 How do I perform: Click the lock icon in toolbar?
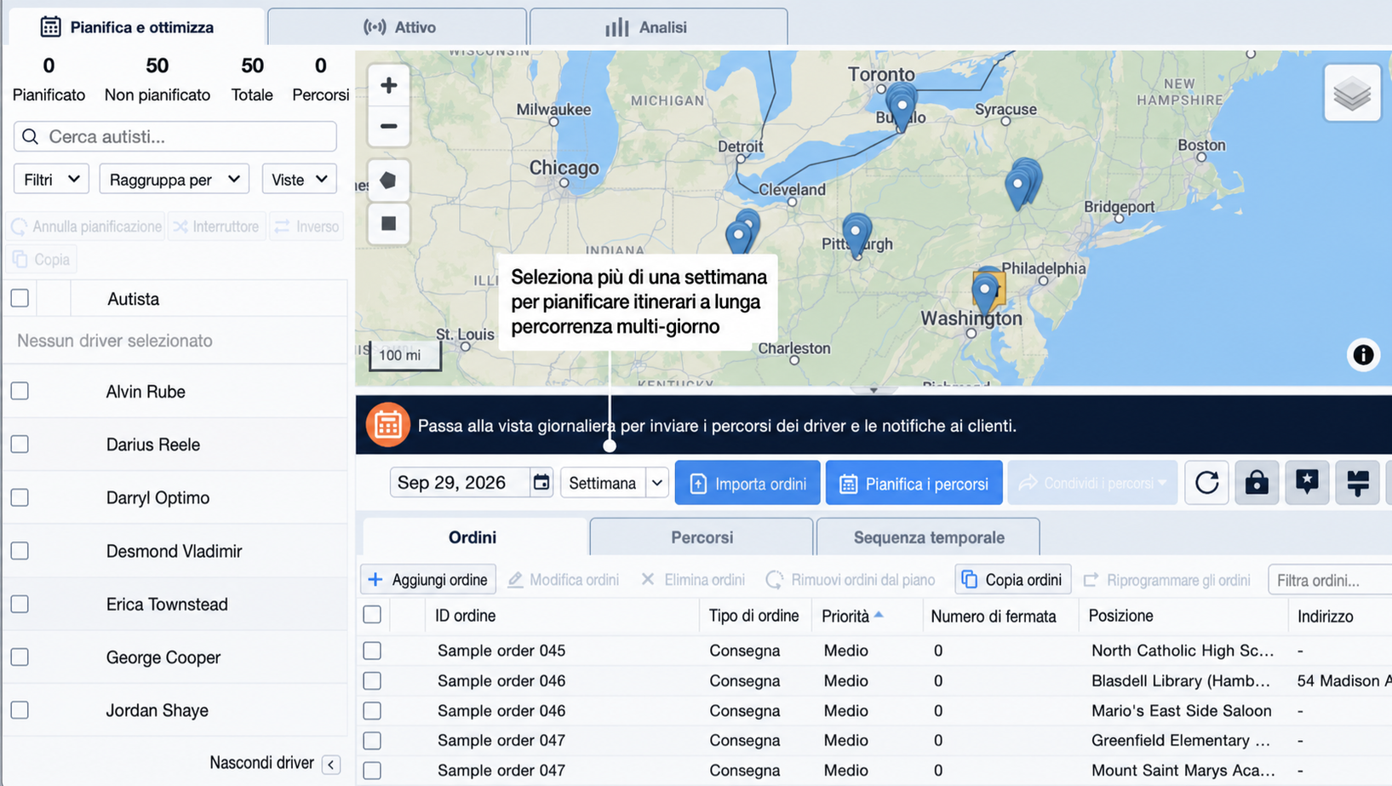point(1257,483)
